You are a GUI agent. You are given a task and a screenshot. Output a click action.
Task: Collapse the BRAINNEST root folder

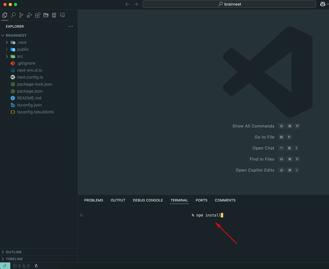pyautogui.click(x=3, y=35)
